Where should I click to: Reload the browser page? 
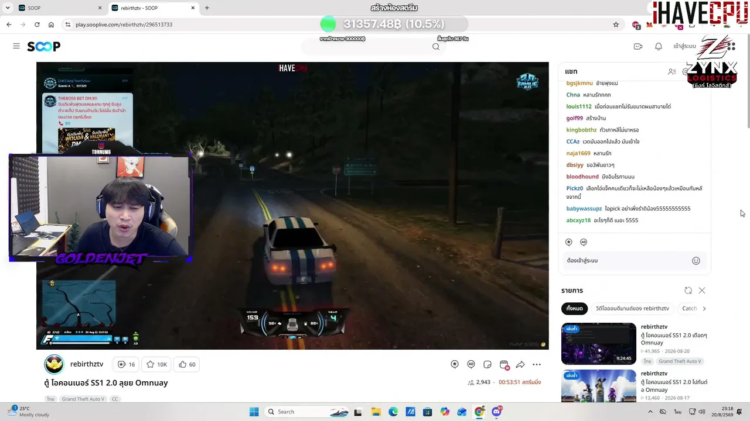(37, 25)
